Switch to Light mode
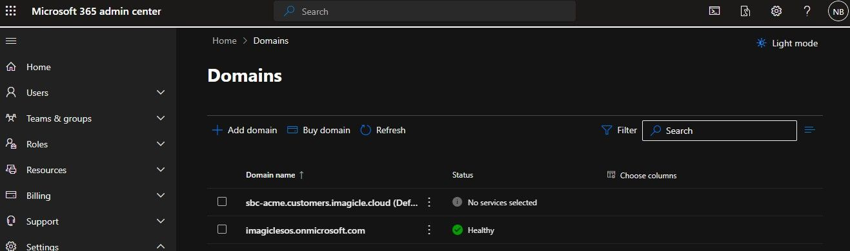850x251 pixels. tap(787, 43)
